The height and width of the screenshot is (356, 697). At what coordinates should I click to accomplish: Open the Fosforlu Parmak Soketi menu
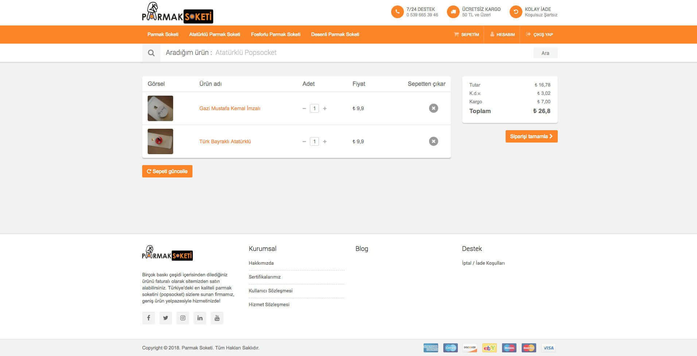(275, 34)
